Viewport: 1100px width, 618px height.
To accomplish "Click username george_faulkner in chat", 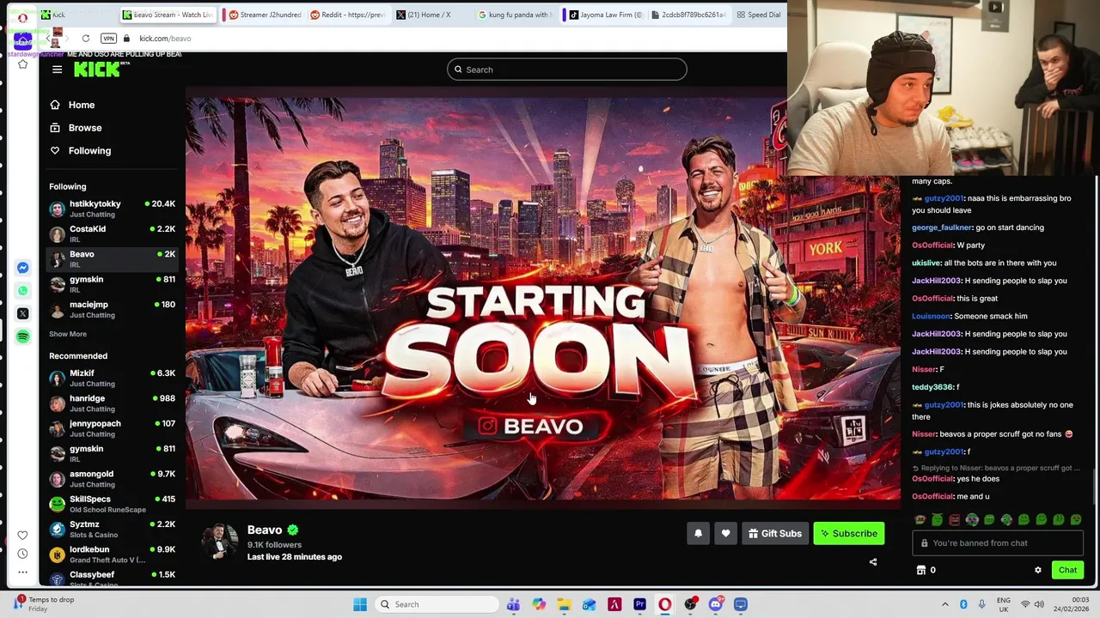I will coord(942,227).
